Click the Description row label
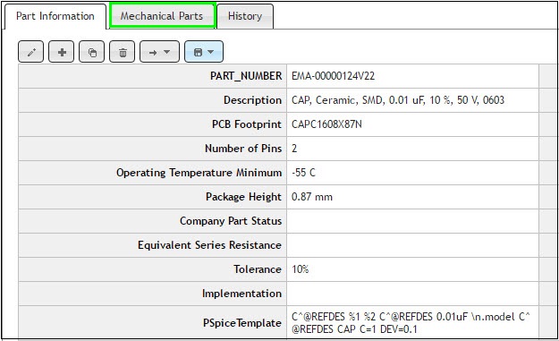The height and width of the screenshot is (341, 559). tap(253, 100)
